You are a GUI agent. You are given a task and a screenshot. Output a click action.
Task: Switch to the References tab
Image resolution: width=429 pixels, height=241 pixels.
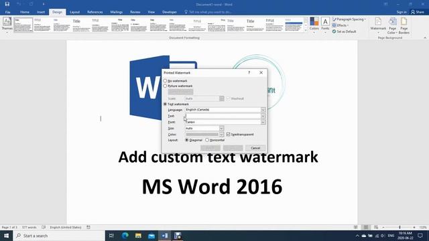[x=95, y=12]
